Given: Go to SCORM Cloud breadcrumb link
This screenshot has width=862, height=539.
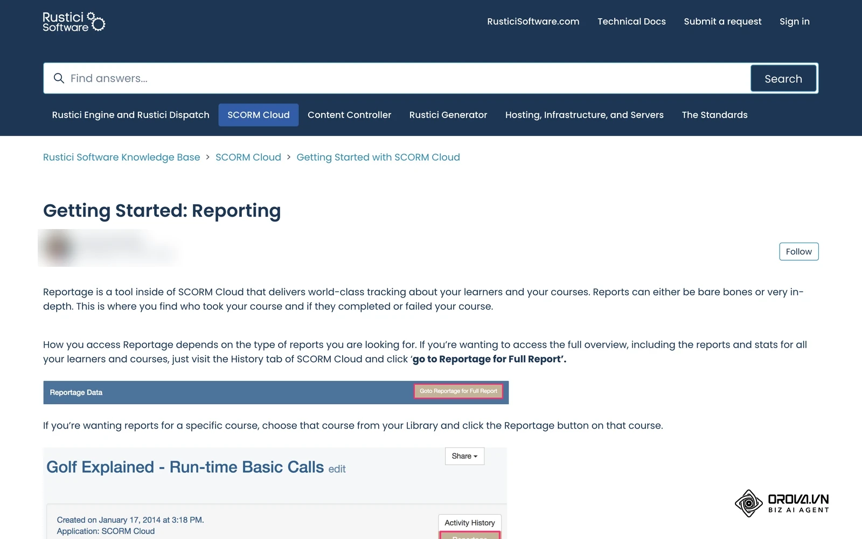Looking at the screenshot, I should coord(248,157).
